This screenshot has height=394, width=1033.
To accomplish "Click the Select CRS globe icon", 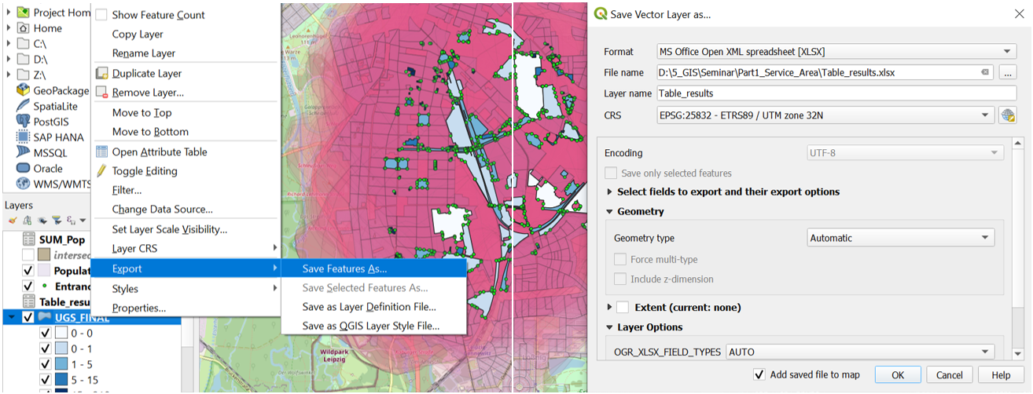I will pyautogui.click(x=1007, y=115).
